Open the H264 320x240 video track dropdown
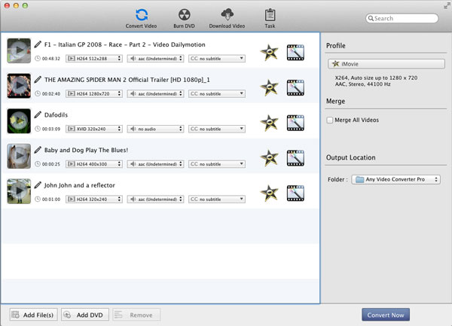Image resolution: width=452 pixels, height=326 pixels. (94, 199)
